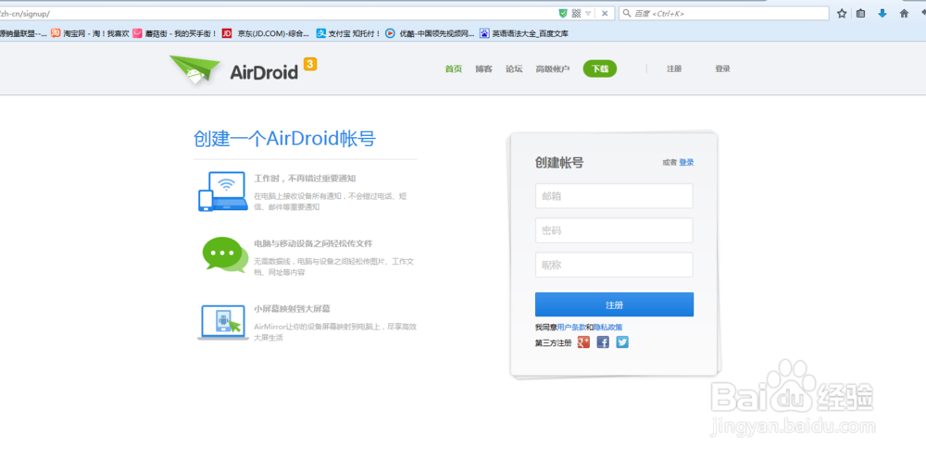Viewport: 926px width, 458px height.
Task: Sign up with Facebook icon
Action: coord(603,341)
